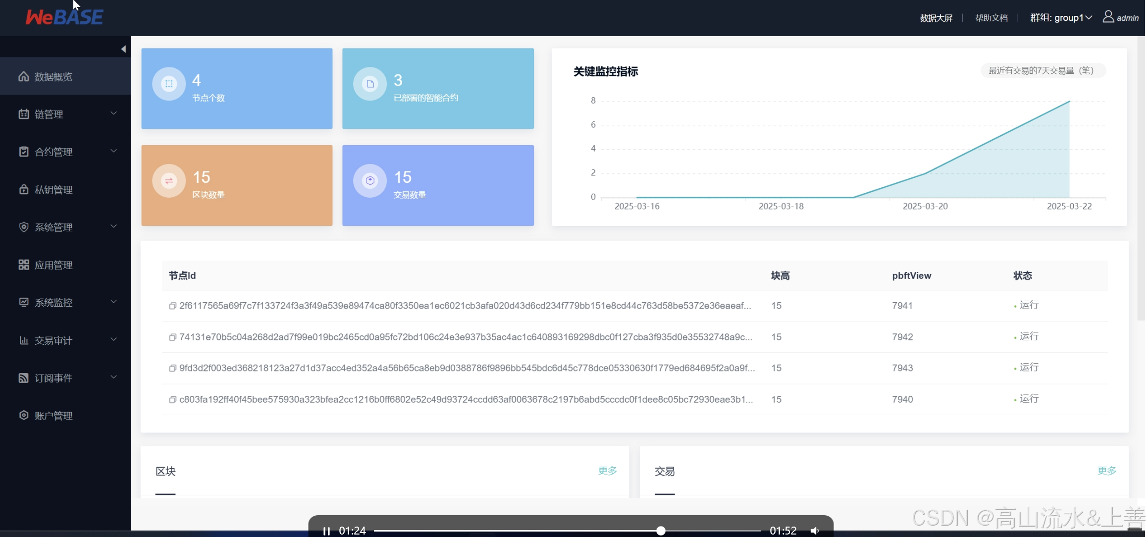Pause the video playback
This screenshot has height=537, width=1148.
point(326,531)
